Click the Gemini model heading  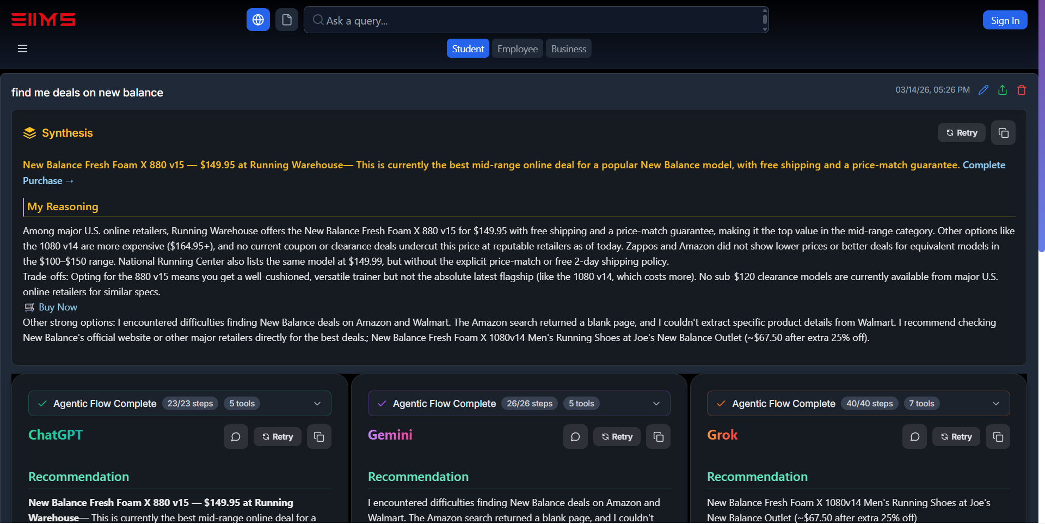tap(390, 435)
